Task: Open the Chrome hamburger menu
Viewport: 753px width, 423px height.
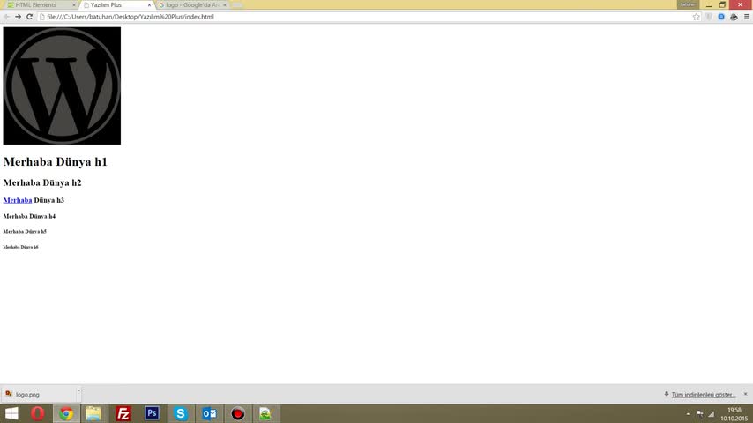Action: coord(746,17)
